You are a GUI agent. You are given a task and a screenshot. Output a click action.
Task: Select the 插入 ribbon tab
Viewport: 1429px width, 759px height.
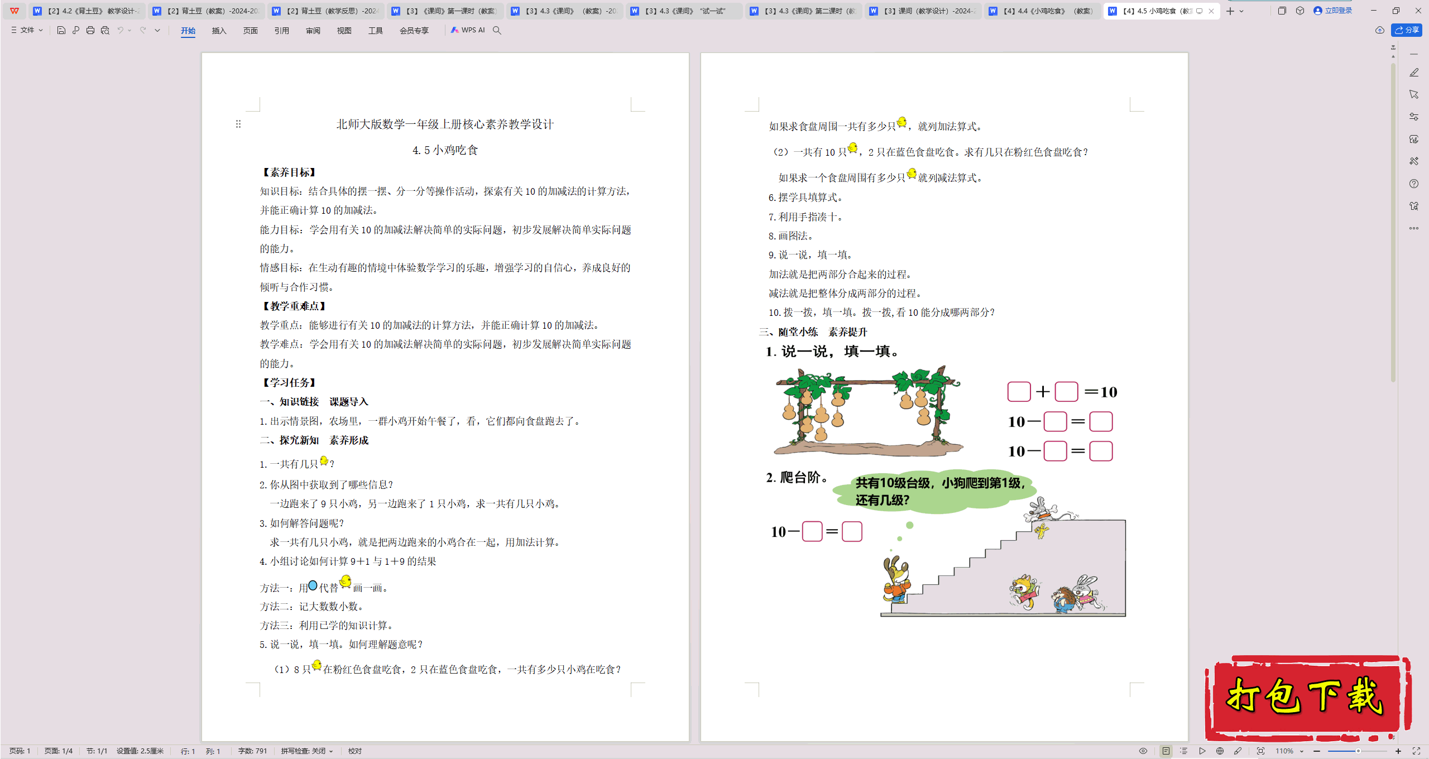[x=219, y=31]
